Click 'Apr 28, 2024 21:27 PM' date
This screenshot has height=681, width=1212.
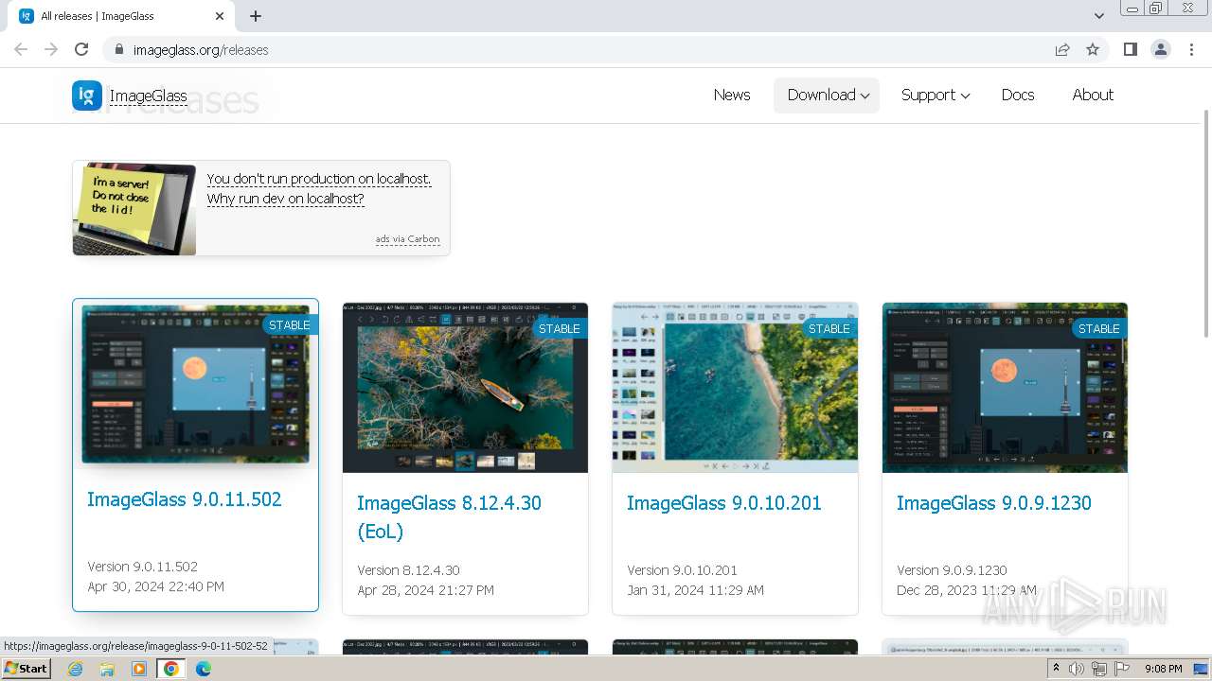pyautogui.click(x=426, y=590)
